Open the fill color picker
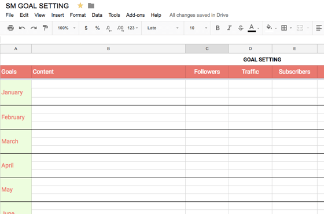 click(269, 28)
